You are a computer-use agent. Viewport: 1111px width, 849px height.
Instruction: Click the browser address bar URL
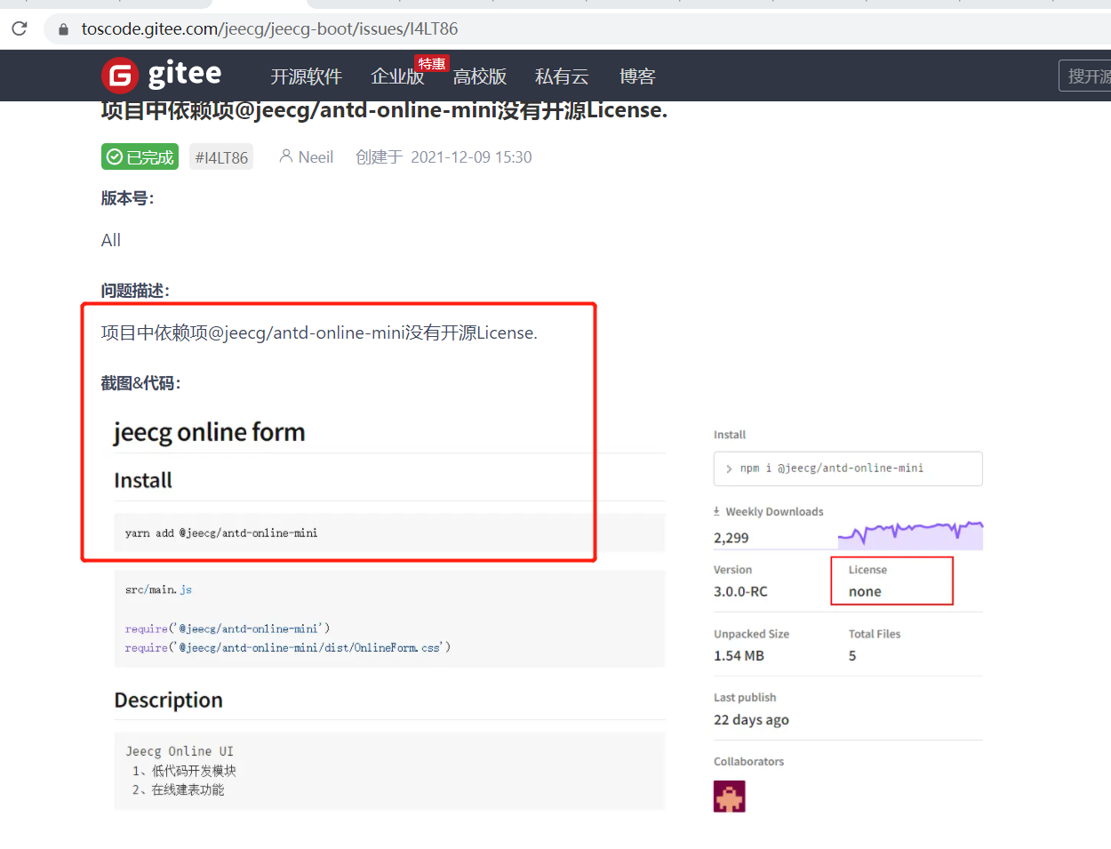pos(269,28)
